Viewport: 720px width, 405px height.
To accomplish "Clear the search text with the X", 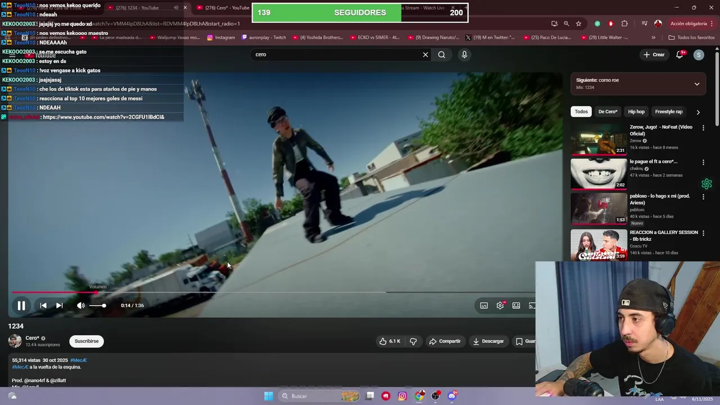I will [x=425, y=55].
